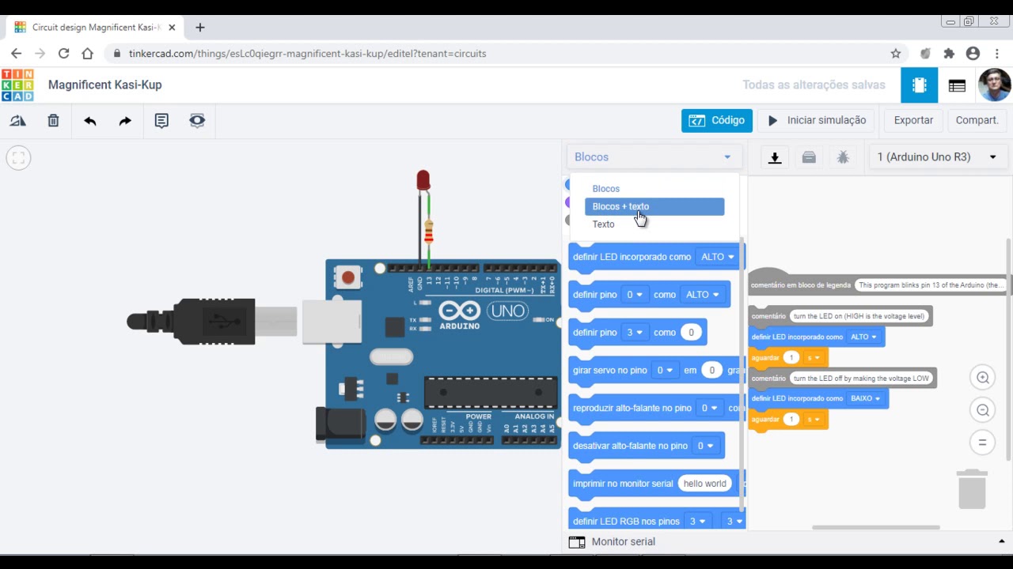Switch to circuit view icon
This screenshot has width=1013, height=569.
(919, 85)
